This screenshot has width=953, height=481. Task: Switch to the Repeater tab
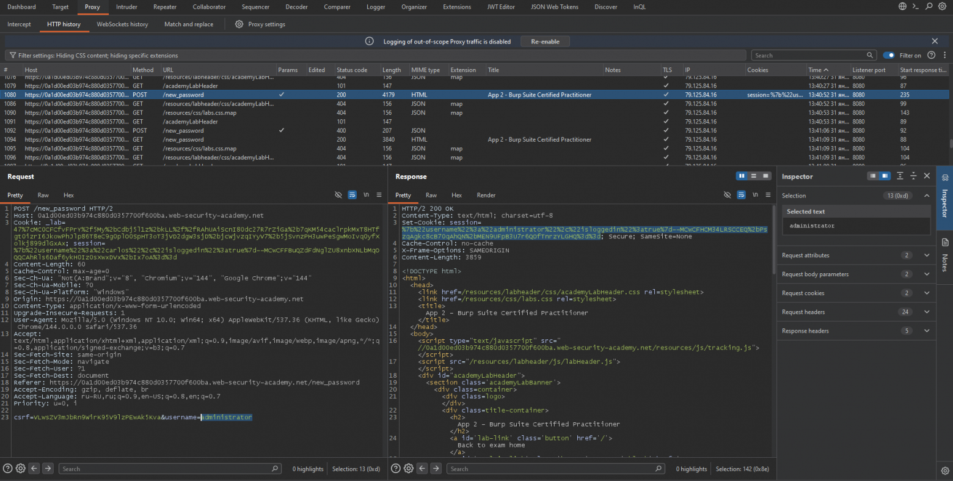pyautogui.click(x=165, y=7)
